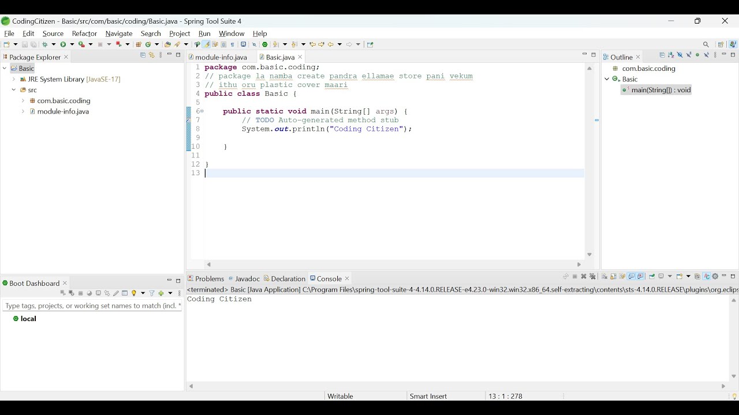Click Pin Console icon
Viewport: 739px width, 415px height.
point(652,277)
